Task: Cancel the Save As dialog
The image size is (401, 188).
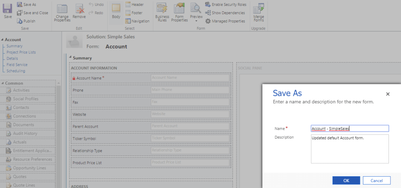Action: click(x=376, y=180)
